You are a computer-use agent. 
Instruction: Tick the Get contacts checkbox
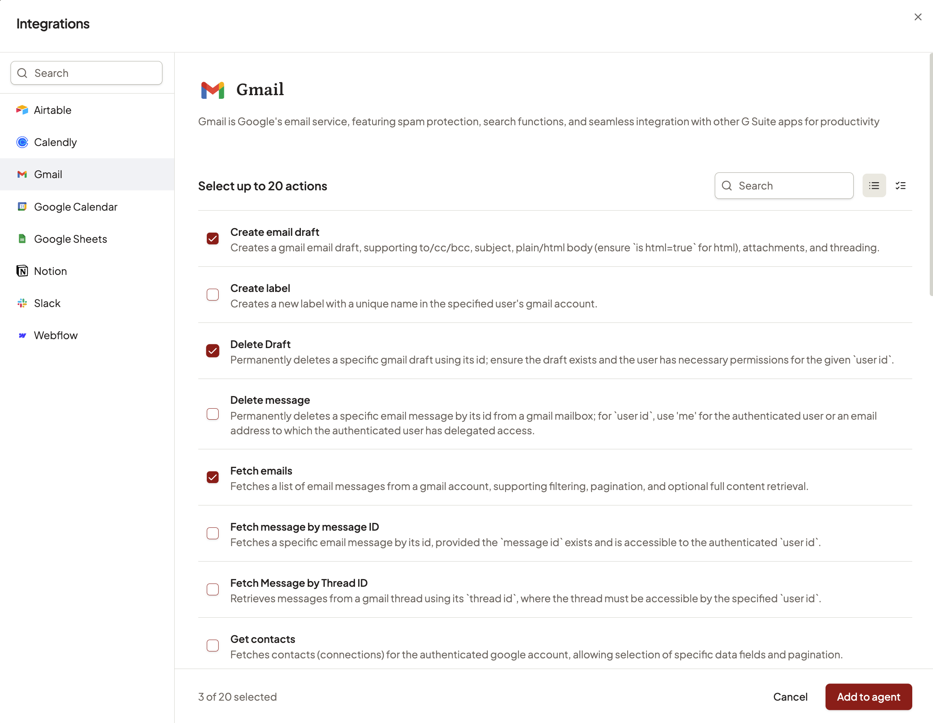pyautogui.click(x=213, y=645)
